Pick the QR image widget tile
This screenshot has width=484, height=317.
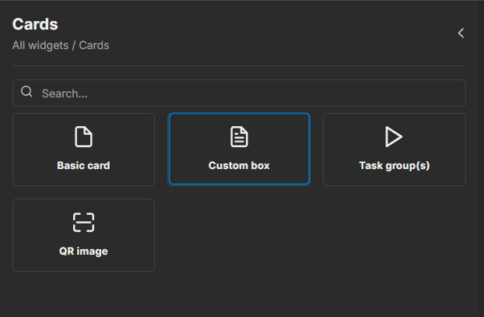[x=83, y=236]
